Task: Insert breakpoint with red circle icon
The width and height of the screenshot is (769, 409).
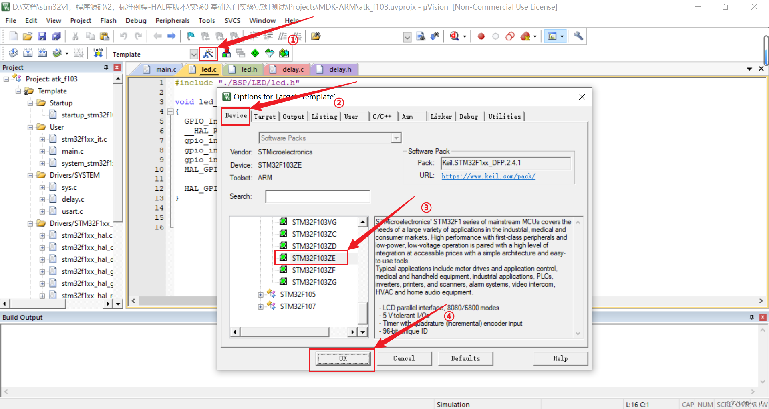Action: [481, 36]
